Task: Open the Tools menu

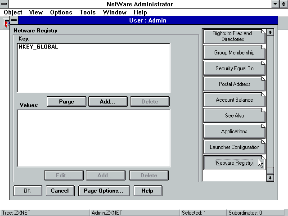Action: coord(87,12)
